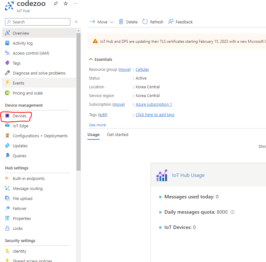The height and width of the screenshot is (262, 266).
Task: Click the Diagnose wrench icon
Action: click(7, 73)
